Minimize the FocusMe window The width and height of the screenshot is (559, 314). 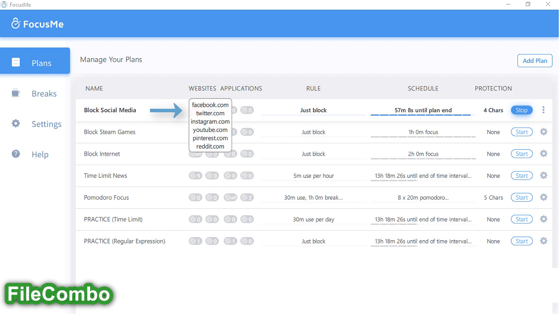[508, 5]
